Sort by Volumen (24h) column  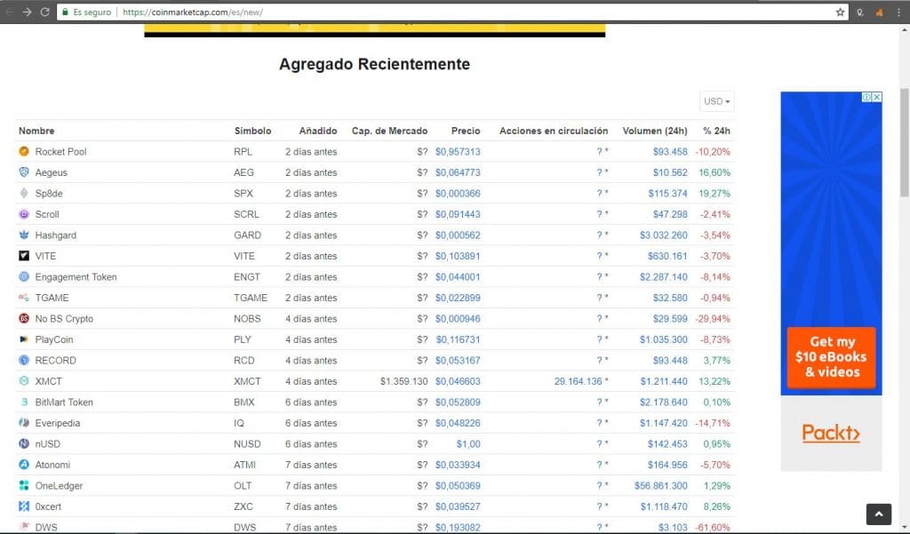655,132
